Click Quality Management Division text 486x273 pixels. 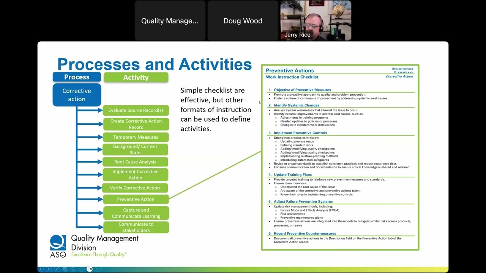pyautogui.click(x=105, y=243)
